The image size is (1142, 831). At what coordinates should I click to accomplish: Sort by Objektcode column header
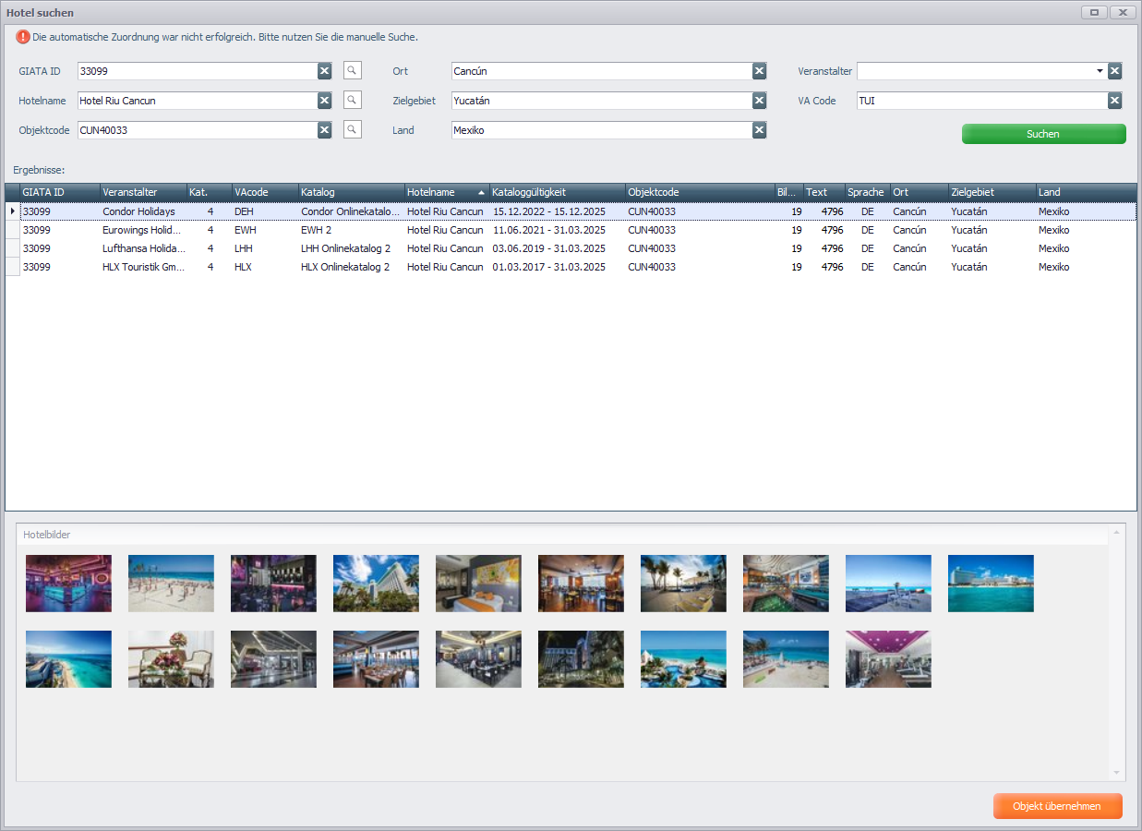click(700, 192)
